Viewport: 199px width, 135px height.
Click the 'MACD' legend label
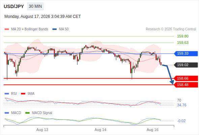(16, 113)
